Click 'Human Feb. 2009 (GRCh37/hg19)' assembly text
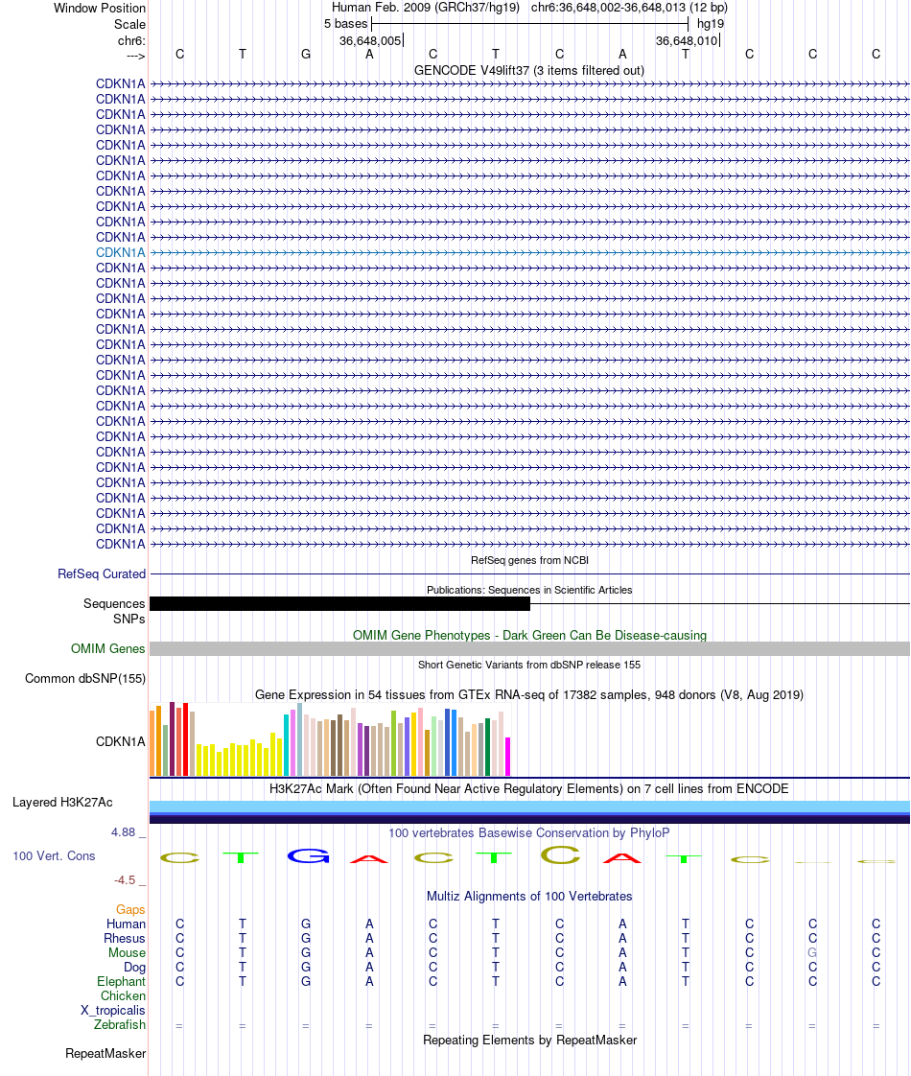The height and width of the screenshot is (1076, 911). click(x=426, y=8)
